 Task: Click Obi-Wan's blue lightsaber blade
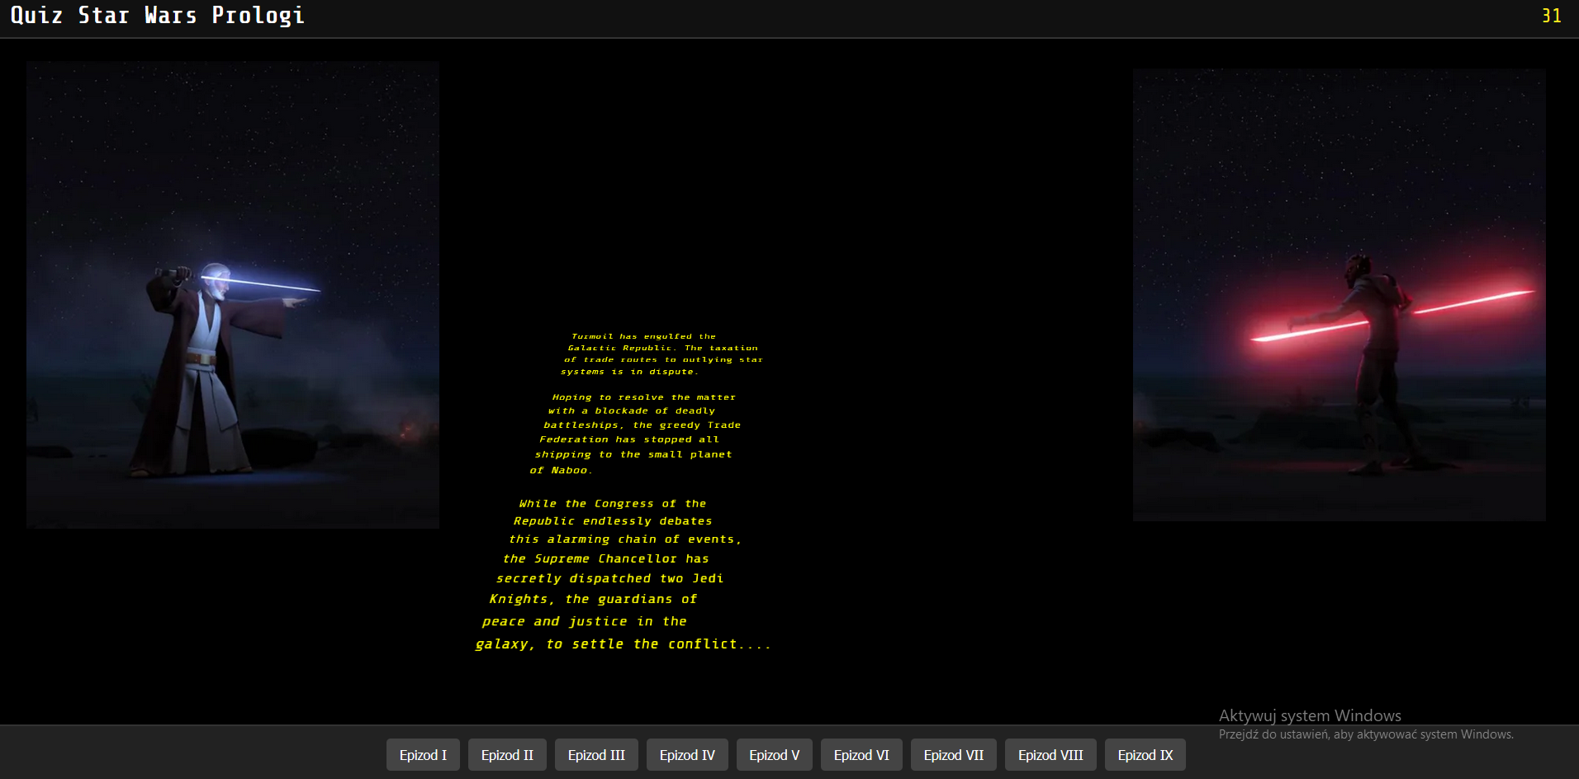pyautogui.click(x=273, y=284)
